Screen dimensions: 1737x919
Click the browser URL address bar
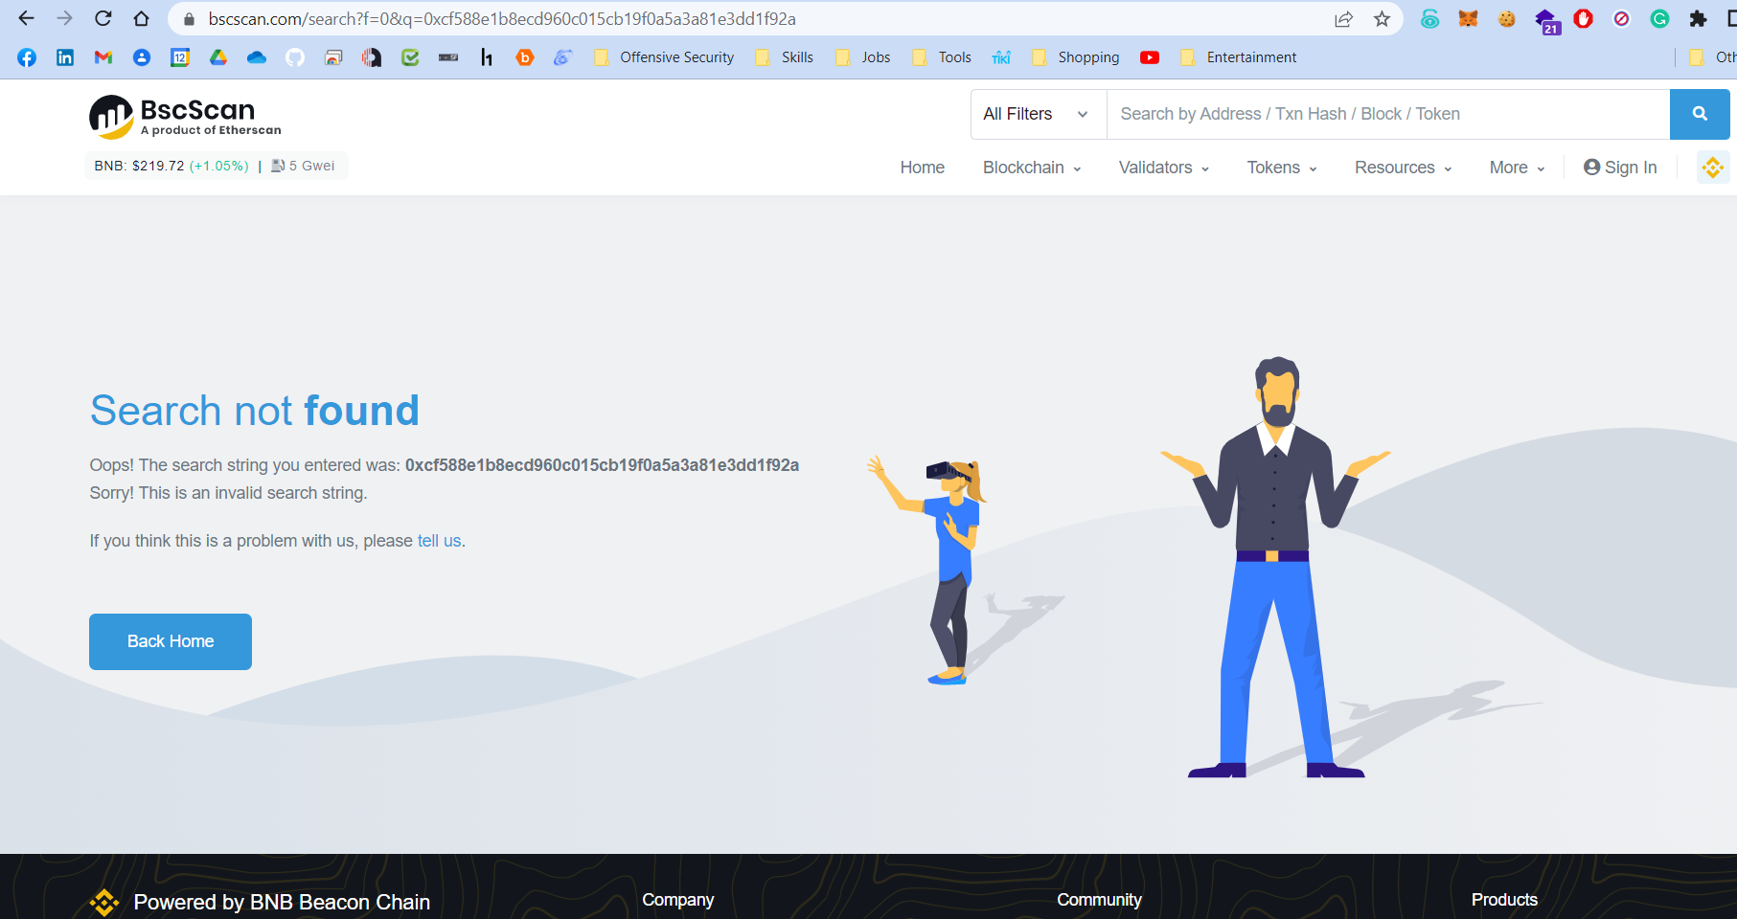(x=747, y=19)
